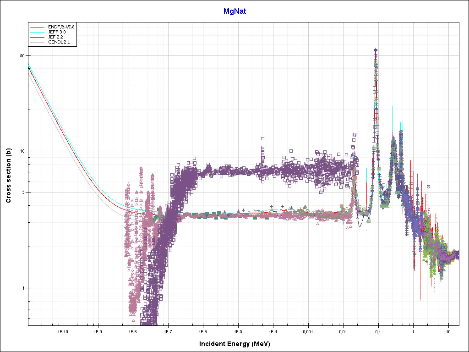Select the 1 tick on the cross-section axis

tap(22, 288)
